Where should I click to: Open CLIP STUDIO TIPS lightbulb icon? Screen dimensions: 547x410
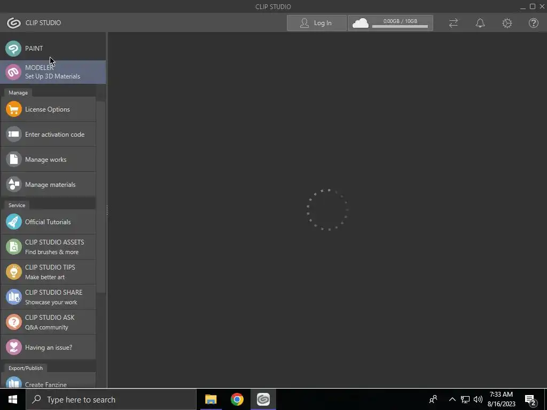click(x=13, y=272)
